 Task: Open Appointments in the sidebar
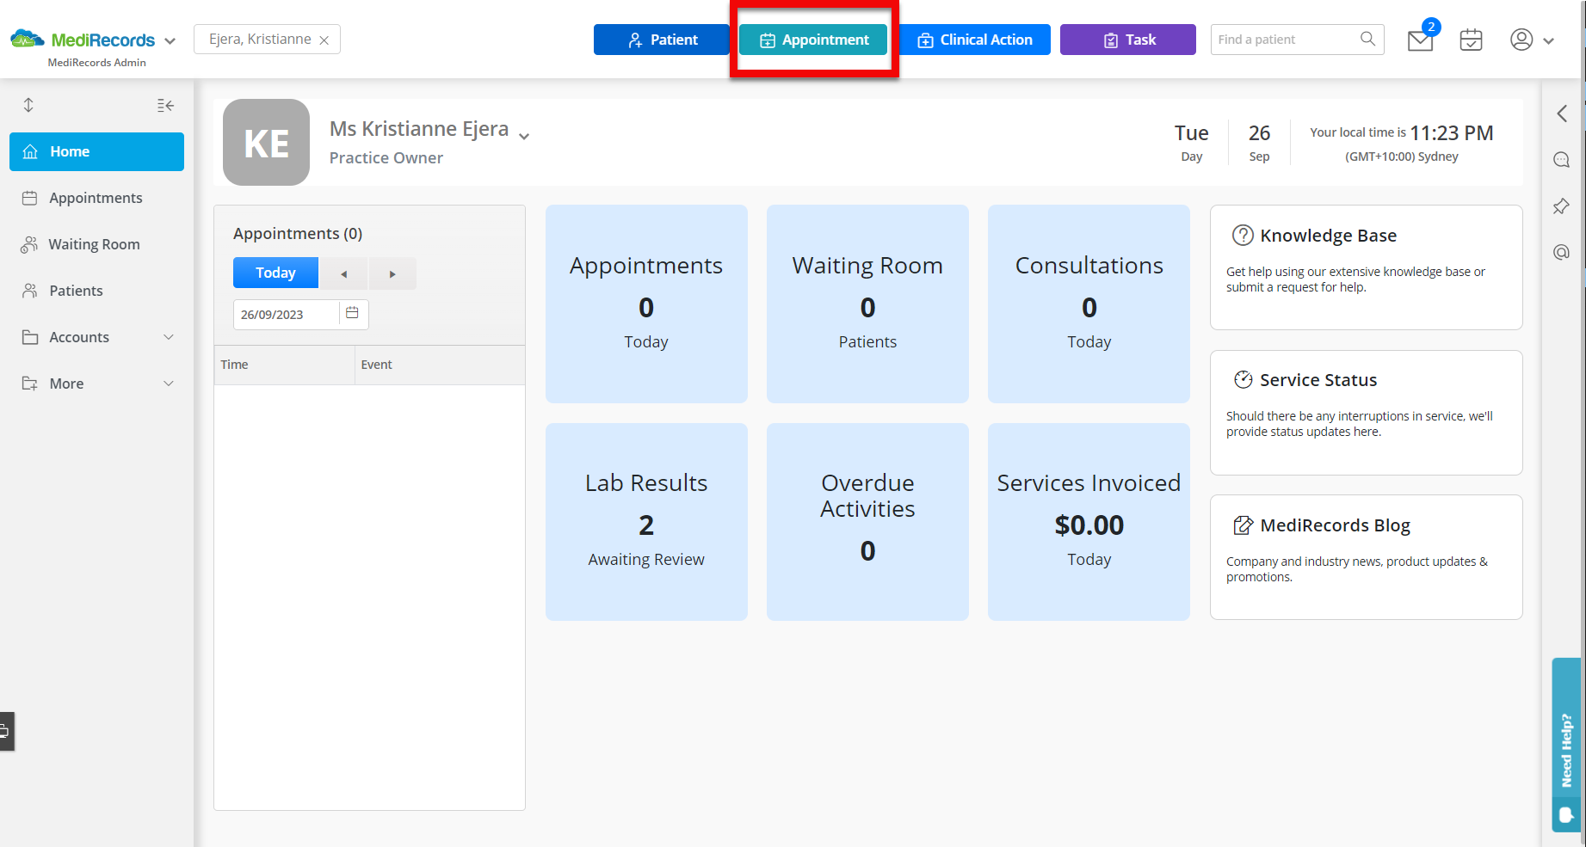(96, 198)
